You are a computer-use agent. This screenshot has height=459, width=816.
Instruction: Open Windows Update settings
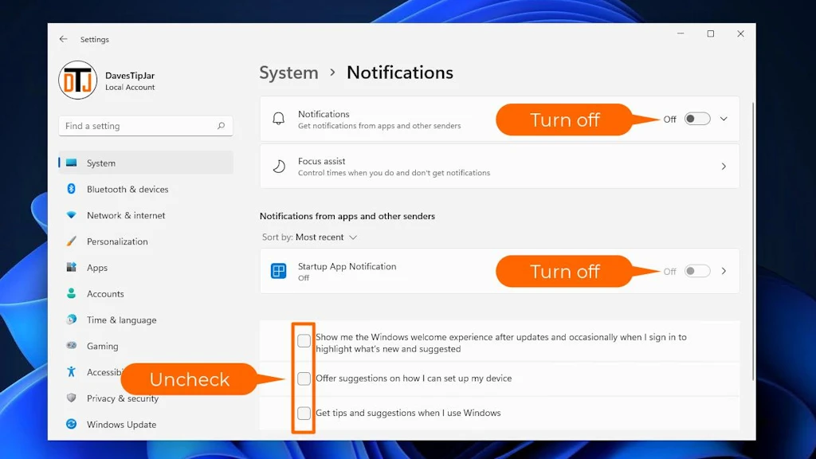coord(146,424)
